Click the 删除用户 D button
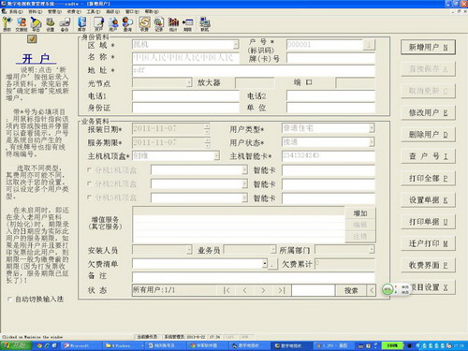Viewport: 468px width, 351px height. 428,135
